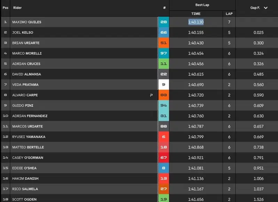Viewport: 278px width, 202px height.
Task: Select Guido Pini number 94 badge
Action: [x=164, y=106]
